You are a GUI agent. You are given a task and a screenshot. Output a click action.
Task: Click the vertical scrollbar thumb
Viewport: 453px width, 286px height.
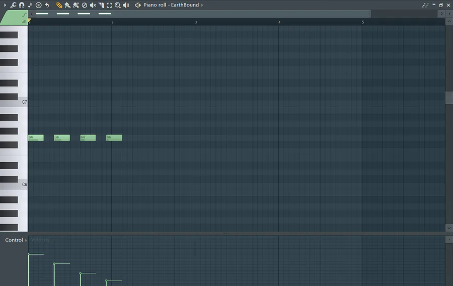tap(449, 98)
